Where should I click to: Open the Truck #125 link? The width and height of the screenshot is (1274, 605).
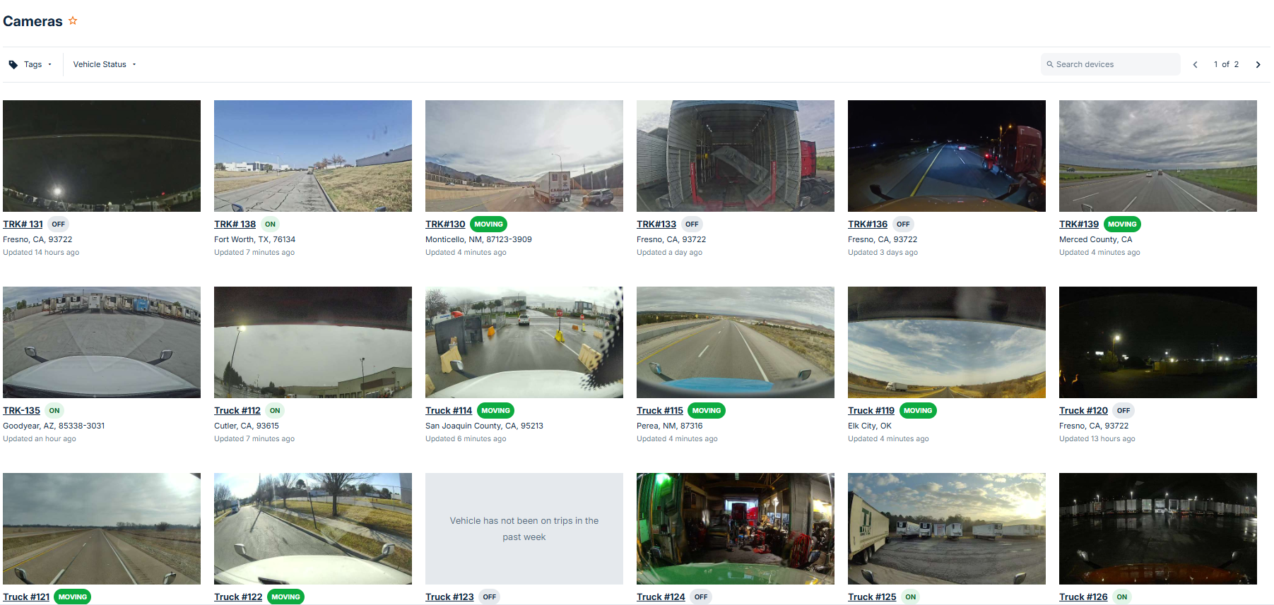pos(871,597)
